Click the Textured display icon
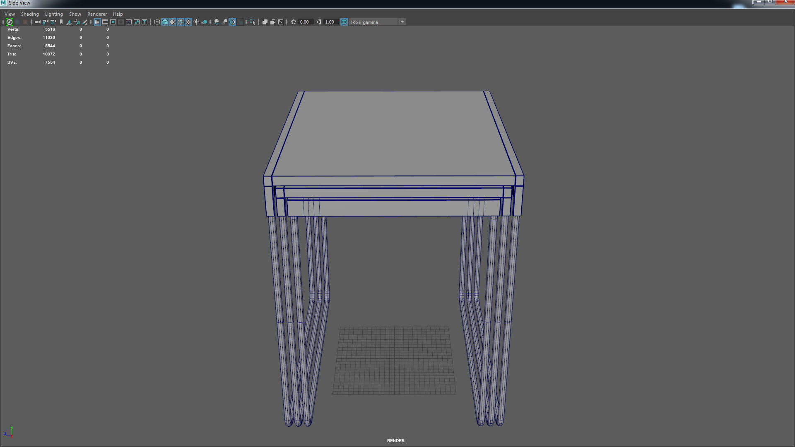Viewport: 795px width, 447px height. tap(188, 22)
